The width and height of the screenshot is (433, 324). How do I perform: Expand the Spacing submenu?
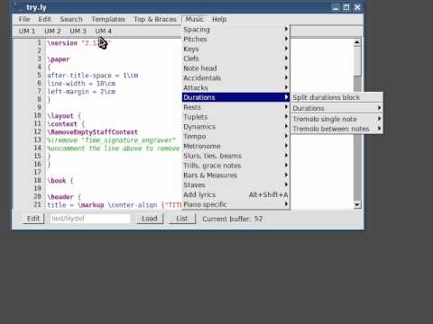click(x=235, y=30)
